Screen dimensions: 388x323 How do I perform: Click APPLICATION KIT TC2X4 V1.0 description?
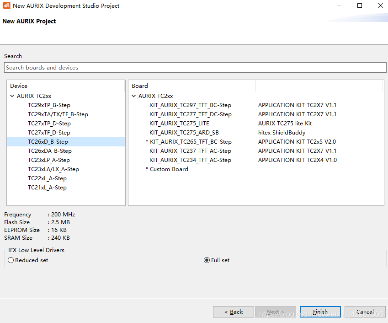click(298, 160)
